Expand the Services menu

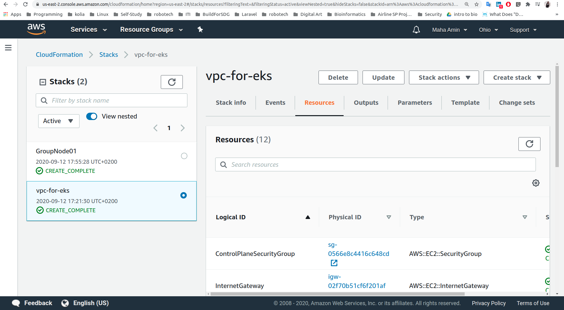click(x=89, y=30)
